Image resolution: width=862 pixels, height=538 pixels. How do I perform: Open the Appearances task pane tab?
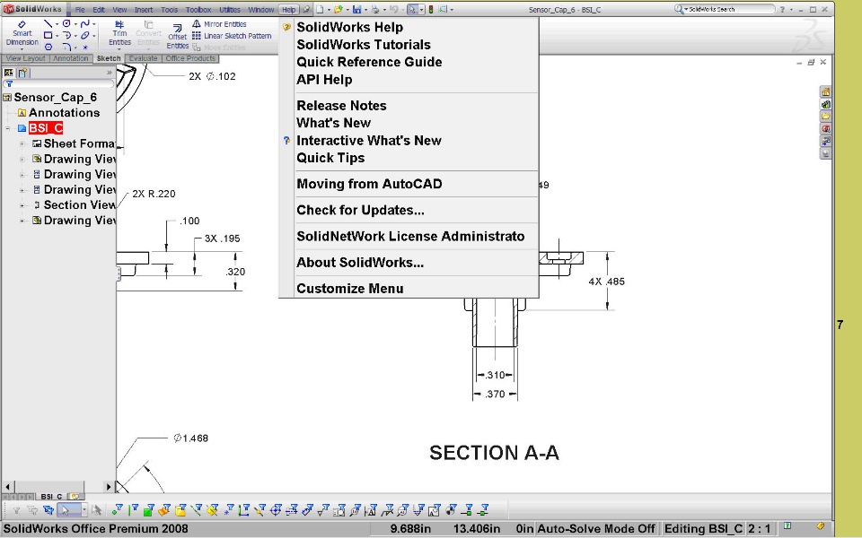[x=825, y=153]
